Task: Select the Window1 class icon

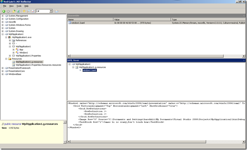Action: (x=17, y=53)
